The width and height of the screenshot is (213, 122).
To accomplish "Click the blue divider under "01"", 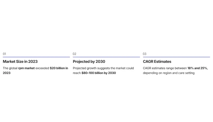I will (36, 57).
